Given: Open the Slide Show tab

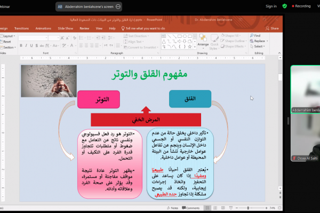Looking at the screenshot, I should click(x=65, y=28).
